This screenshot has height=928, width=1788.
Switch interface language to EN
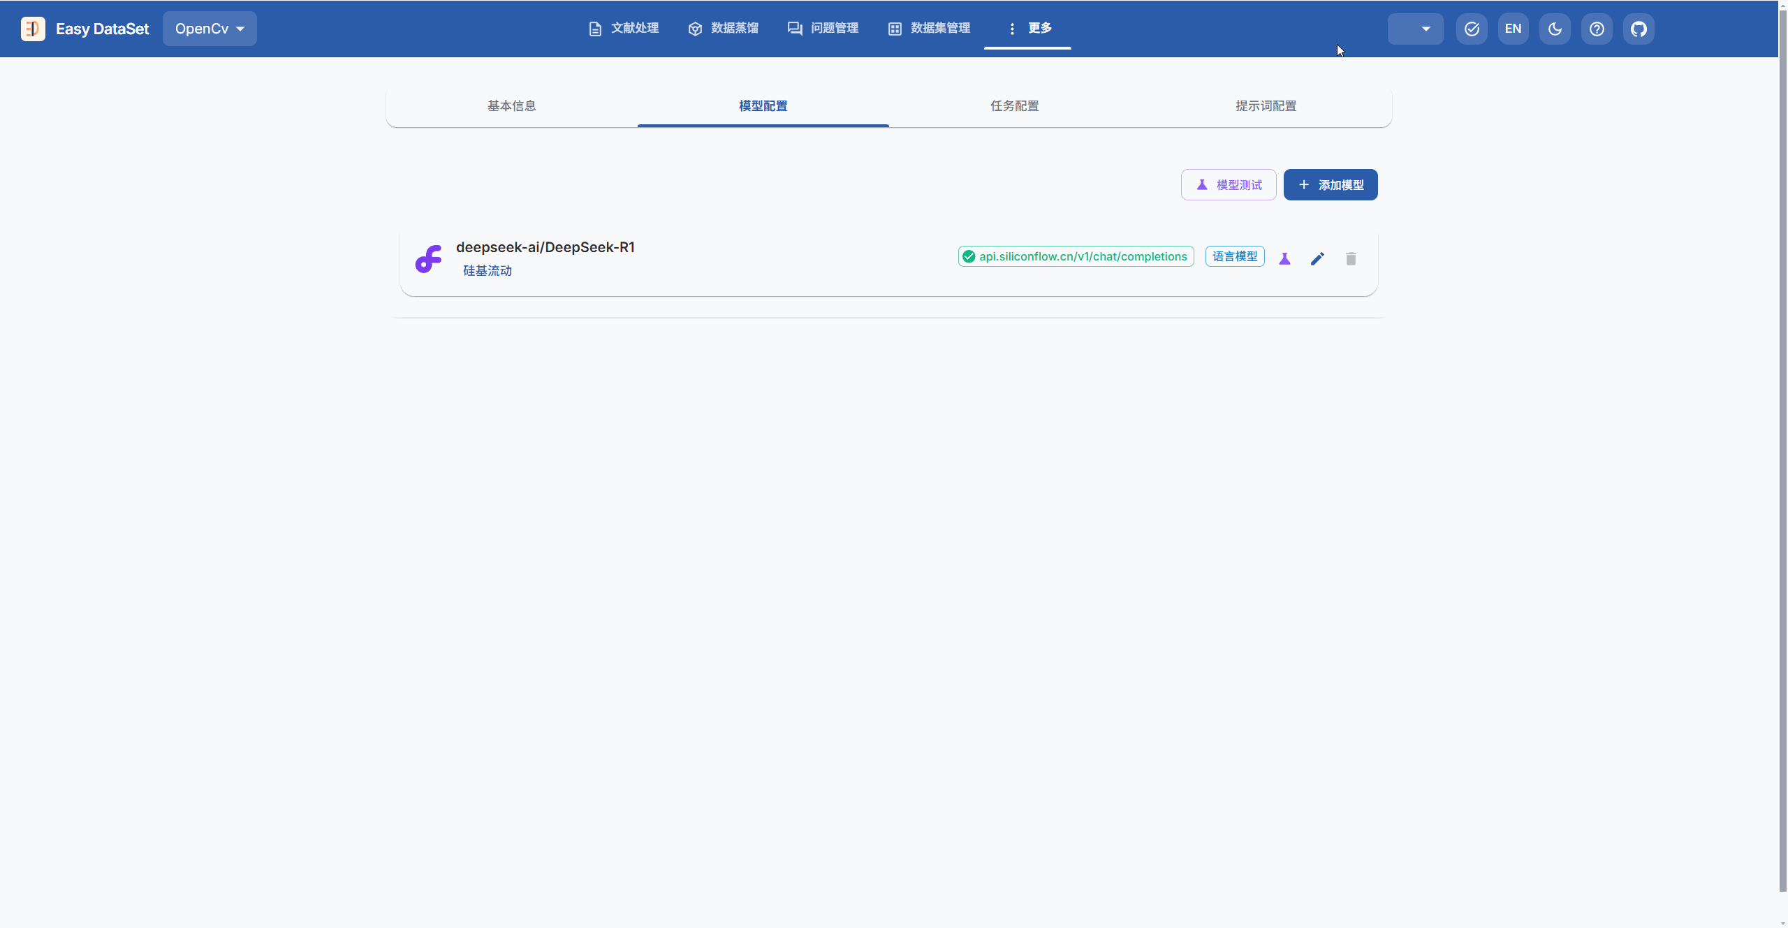click(1513, 29)
